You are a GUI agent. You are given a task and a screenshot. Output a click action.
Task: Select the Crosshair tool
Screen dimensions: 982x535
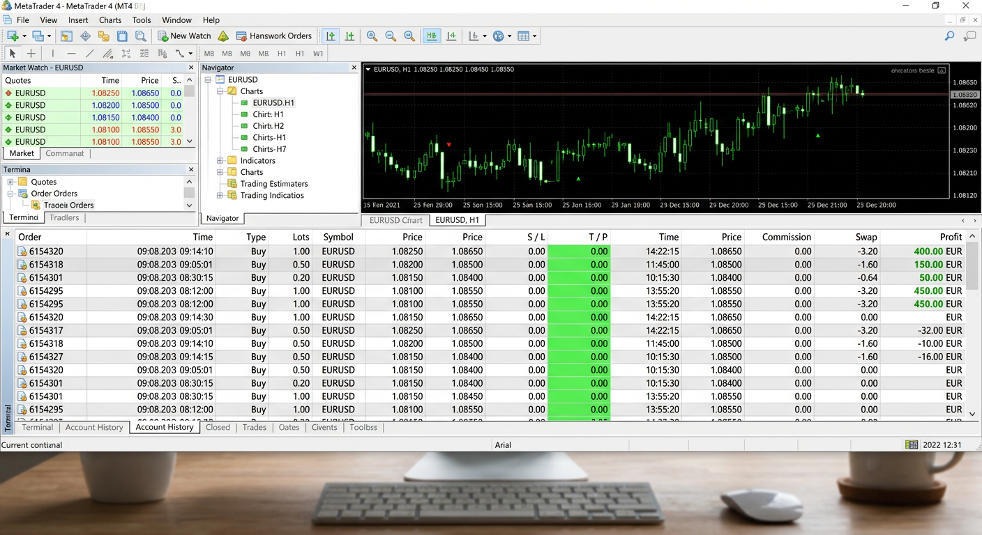pyautogui.click(x=31, y=53)
